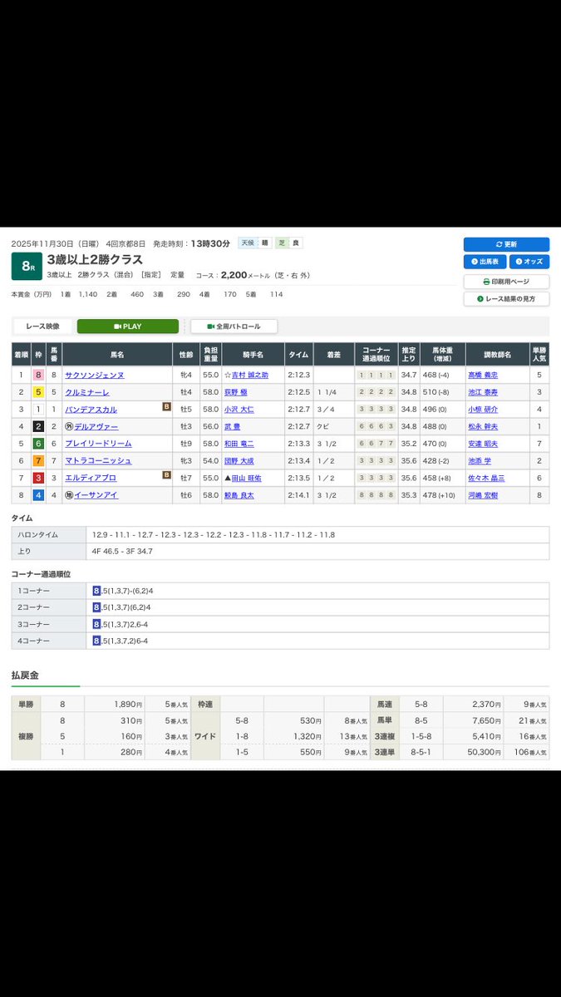The image size is (561, 997).
Task: Open trainer 池添 学's profile
Action: pos(479,460)
